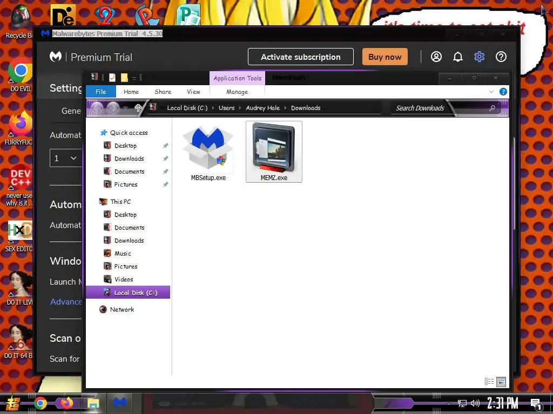Open File Explorer taskbar button
The width and height of the screenshot is (553, 414).
point(93,403)
